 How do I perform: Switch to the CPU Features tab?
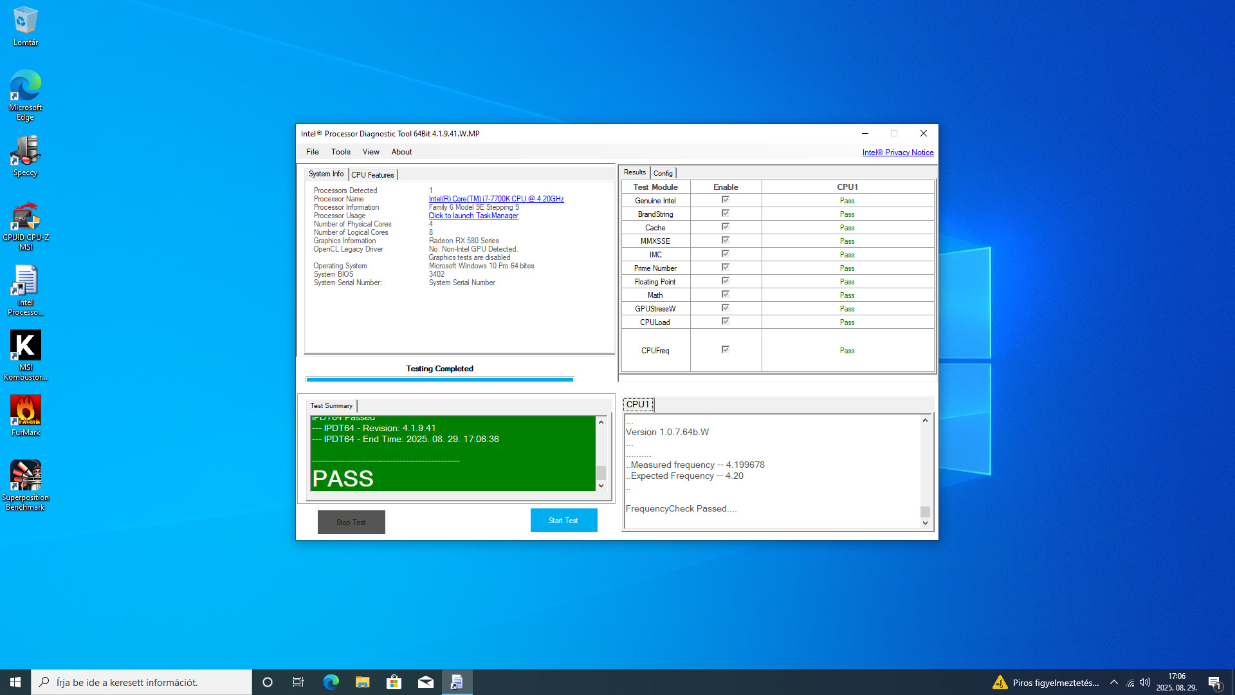point(372,175)
